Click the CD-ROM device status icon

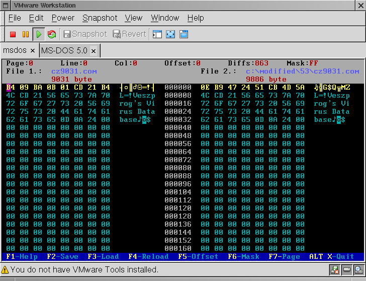coord(358,270)
